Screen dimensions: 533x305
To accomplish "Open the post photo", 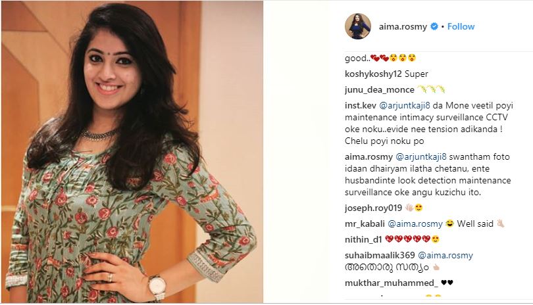I will pos(132,151).
